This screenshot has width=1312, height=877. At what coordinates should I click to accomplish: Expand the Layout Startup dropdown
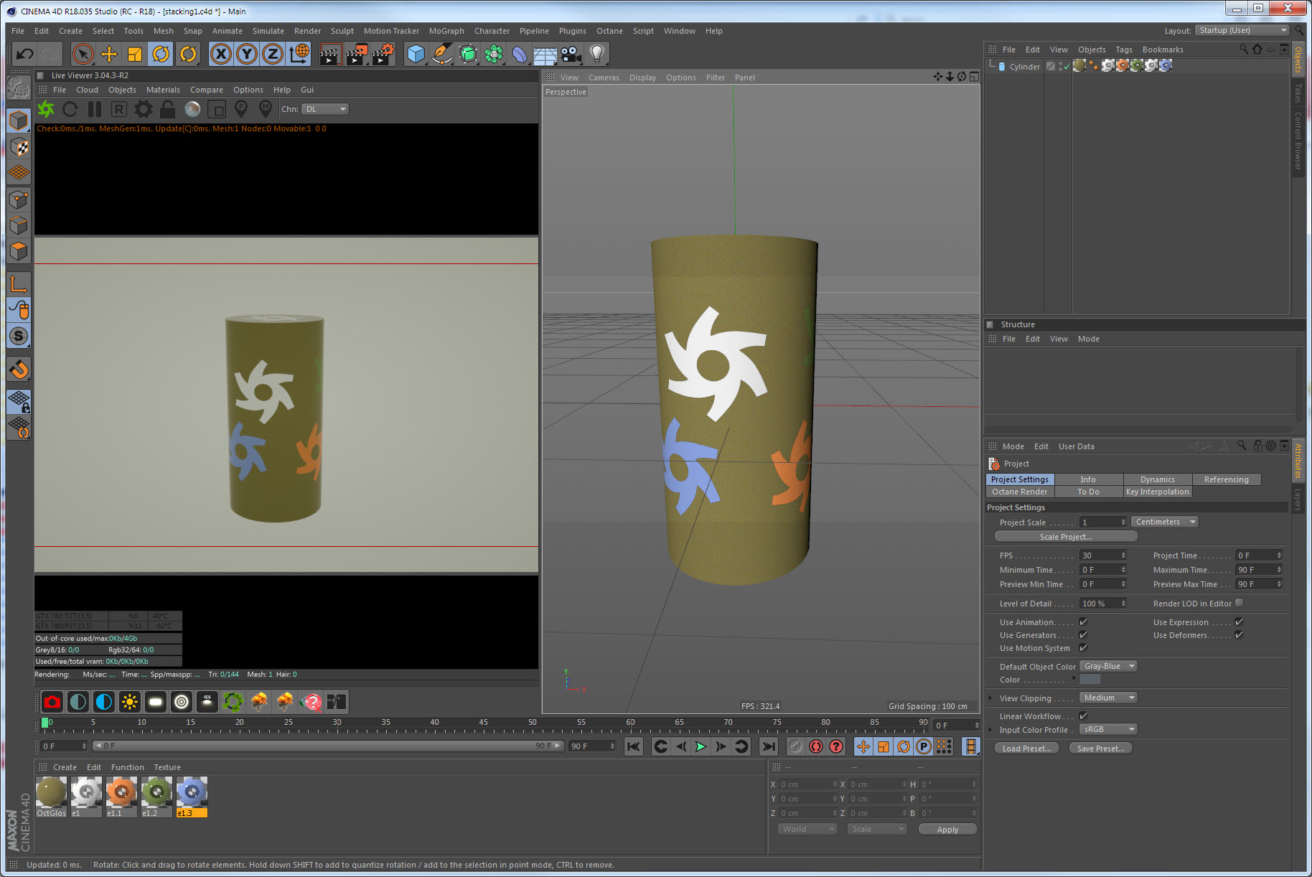(1242, 30)
